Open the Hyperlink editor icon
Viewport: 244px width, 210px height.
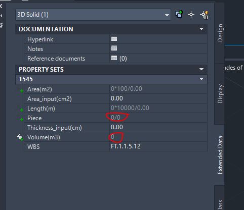(114, 39)
